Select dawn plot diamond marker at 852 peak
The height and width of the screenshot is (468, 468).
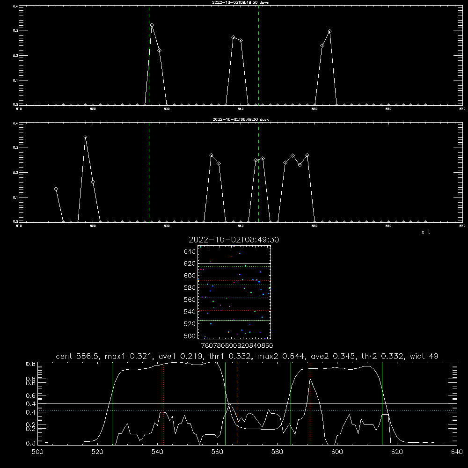coord(329,31)
